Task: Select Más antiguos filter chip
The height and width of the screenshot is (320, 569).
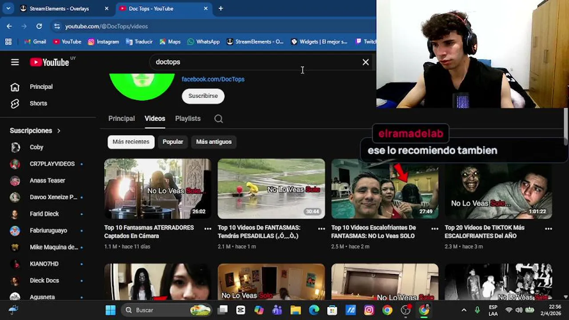Action: 214,142
